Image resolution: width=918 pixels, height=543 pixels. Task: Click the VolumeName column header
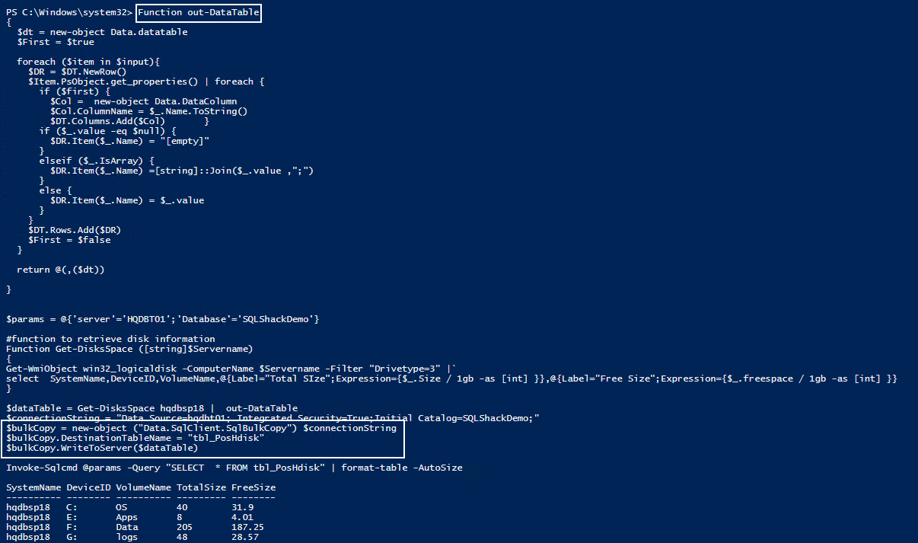[143, 487]
